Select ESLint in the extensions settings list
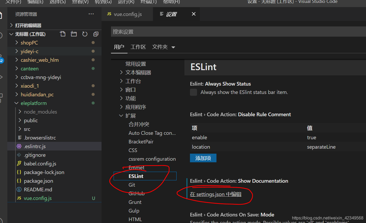 (x=145, y=176)
